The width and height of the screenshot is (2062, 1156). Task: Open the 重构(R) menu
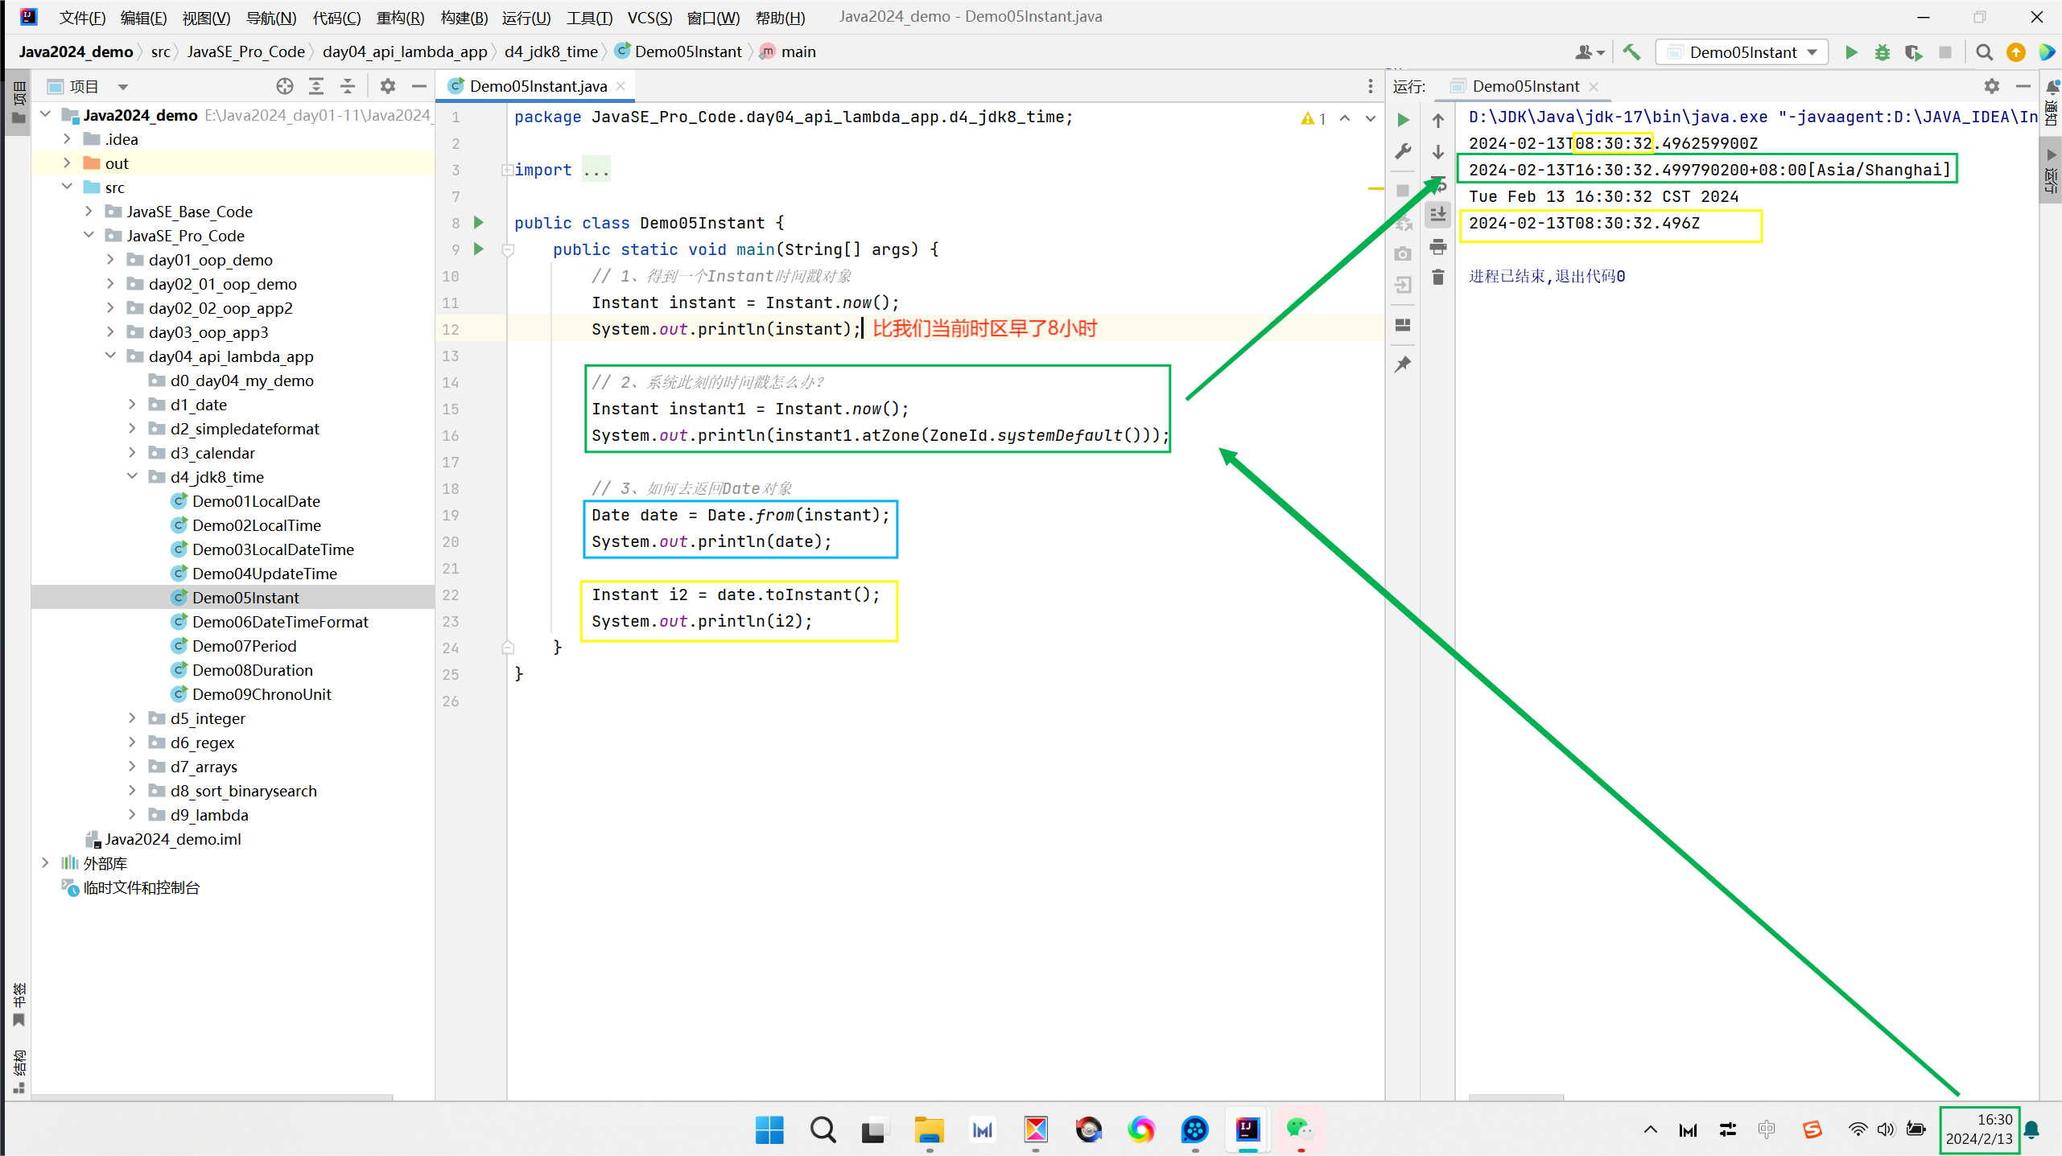coord(400,17)
